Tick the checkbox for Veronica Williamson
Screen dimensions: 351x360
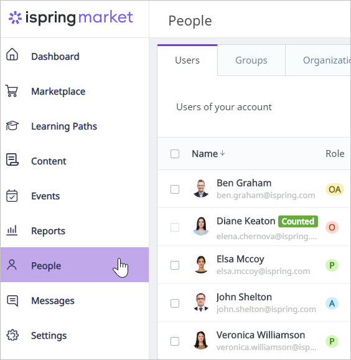(x=175, y=341)
